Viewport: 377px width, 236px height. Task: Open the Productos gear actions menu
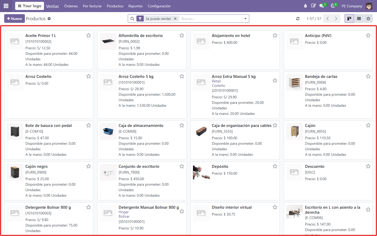click(x=49, y=19)
